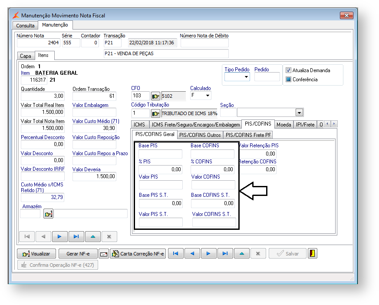Screen dimensions: 379x305
Task: Click the up triangle below Armazém field
Action: (92, 236)
